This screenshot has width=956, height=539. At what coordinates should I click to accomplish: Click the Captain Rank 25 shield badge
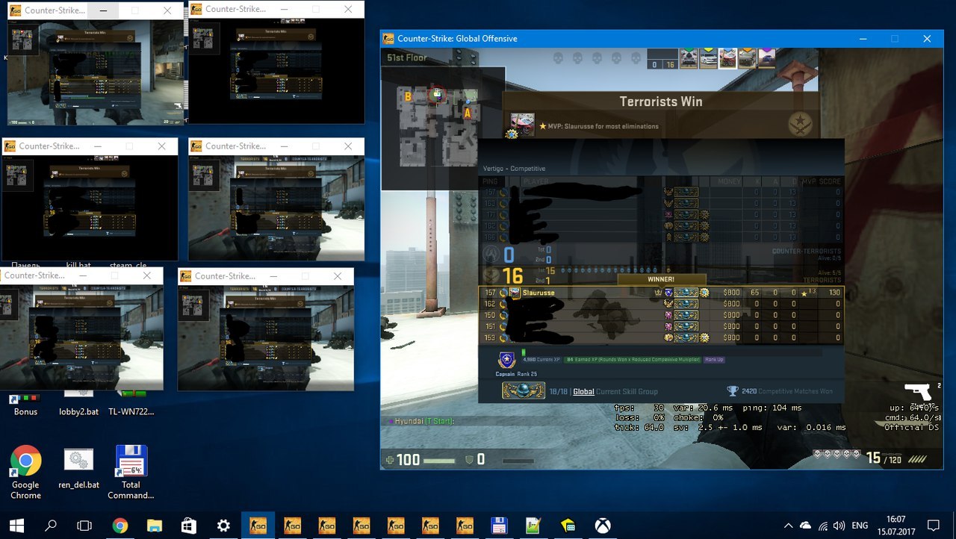click(x=506, y=361)
